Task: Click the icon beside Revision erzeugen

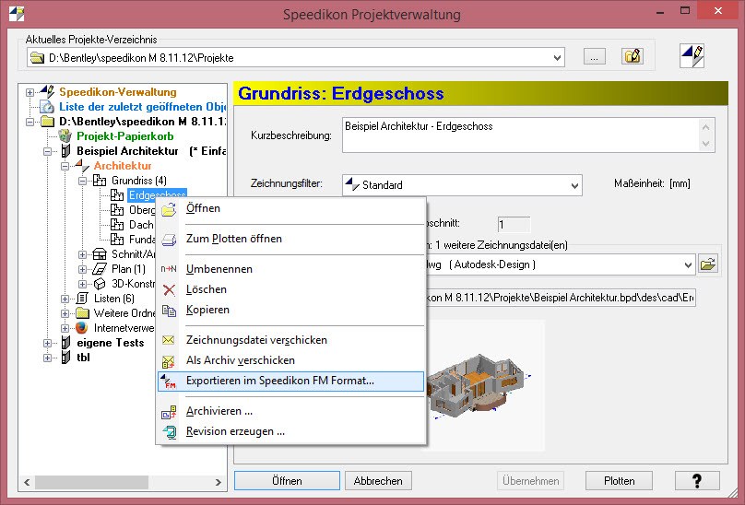Action: (x=169, y=432)
